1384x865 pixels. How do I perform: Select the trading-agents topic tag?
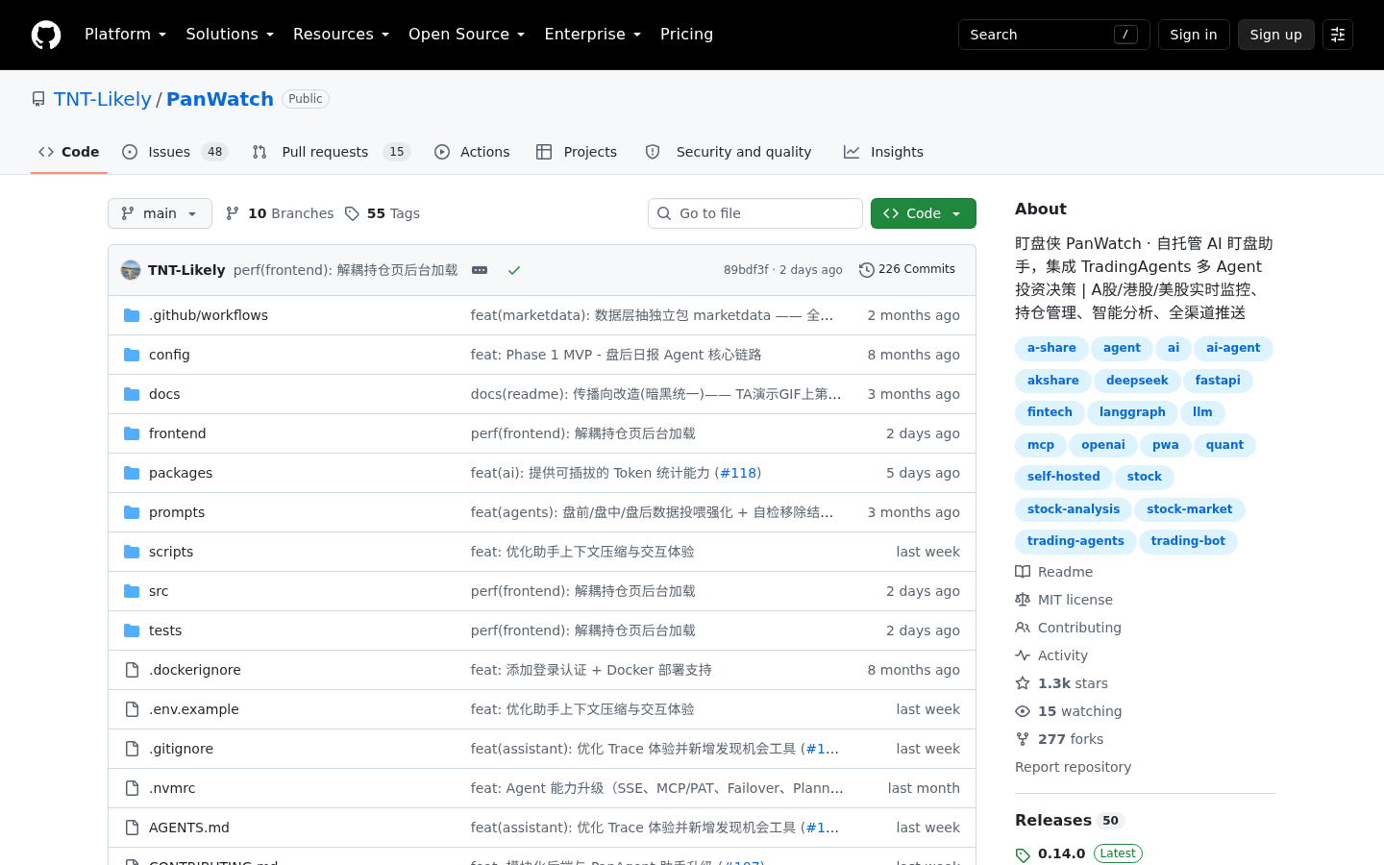(x=1075, y=541)
